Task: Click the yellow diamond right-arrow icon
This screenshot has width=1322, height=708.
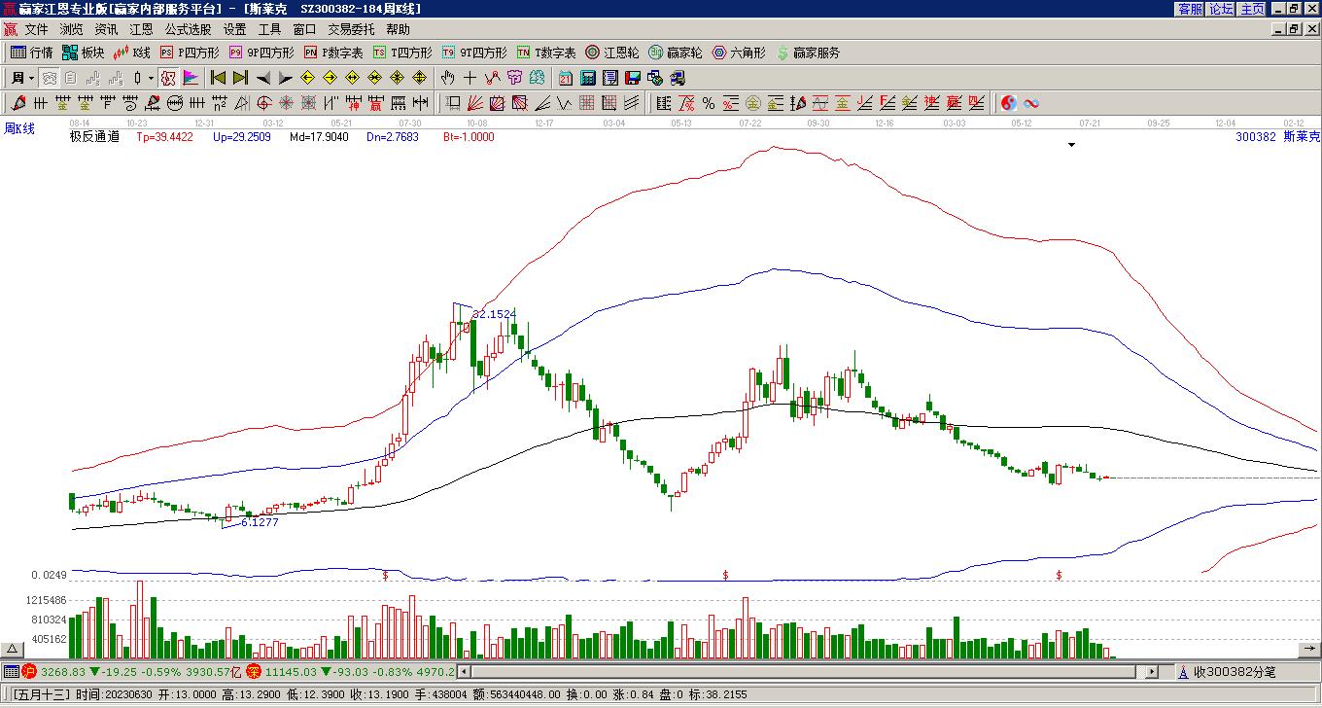Action: 330,78
